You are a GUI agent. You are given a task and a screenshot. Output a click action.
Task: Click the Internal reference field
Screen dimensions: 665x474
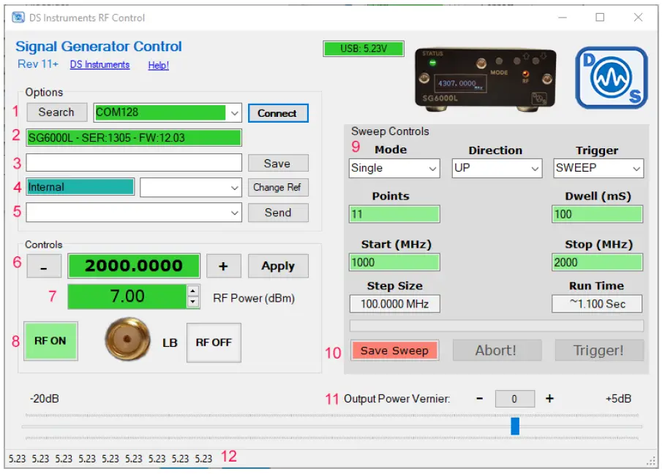coord(80,187)
